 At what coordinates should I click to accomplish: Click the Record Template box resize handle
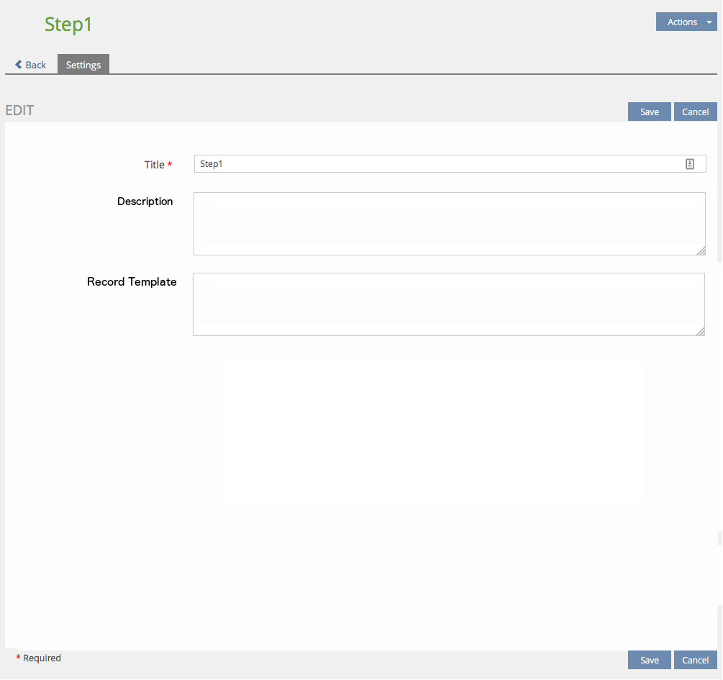(699, 330)
